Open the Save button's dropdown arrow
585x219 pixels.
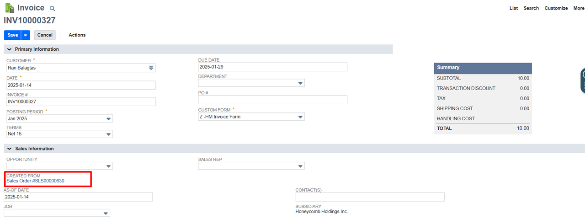[x=26, y=35]
